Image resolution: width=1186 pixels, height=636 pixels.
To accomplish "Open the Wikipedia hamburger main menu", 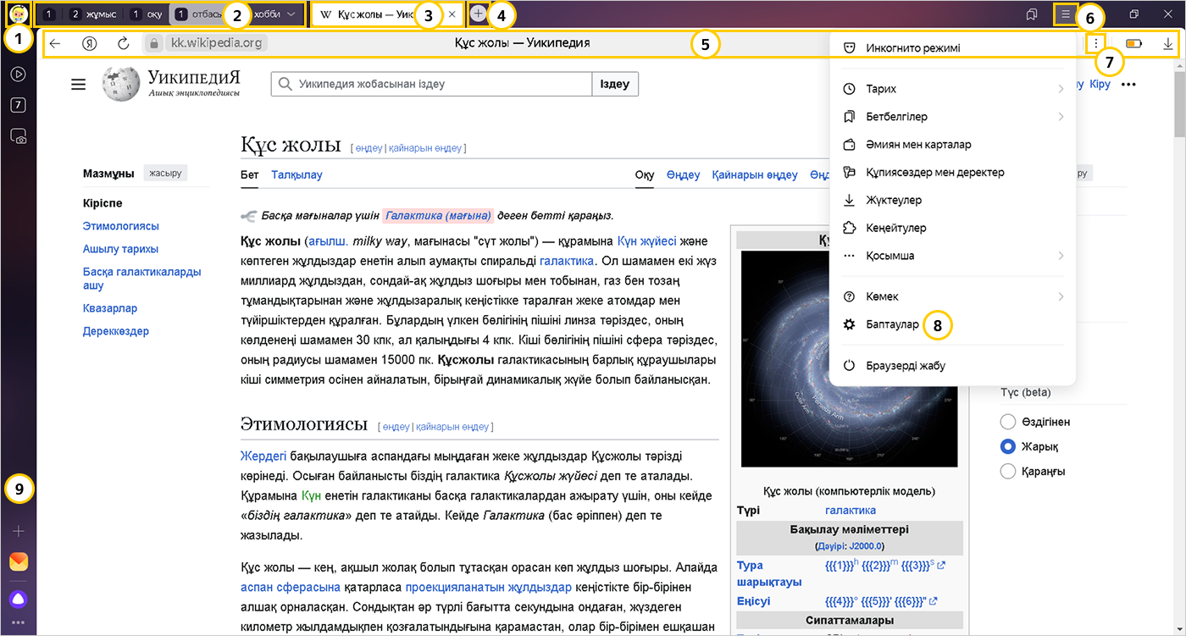I will [79, 84].
